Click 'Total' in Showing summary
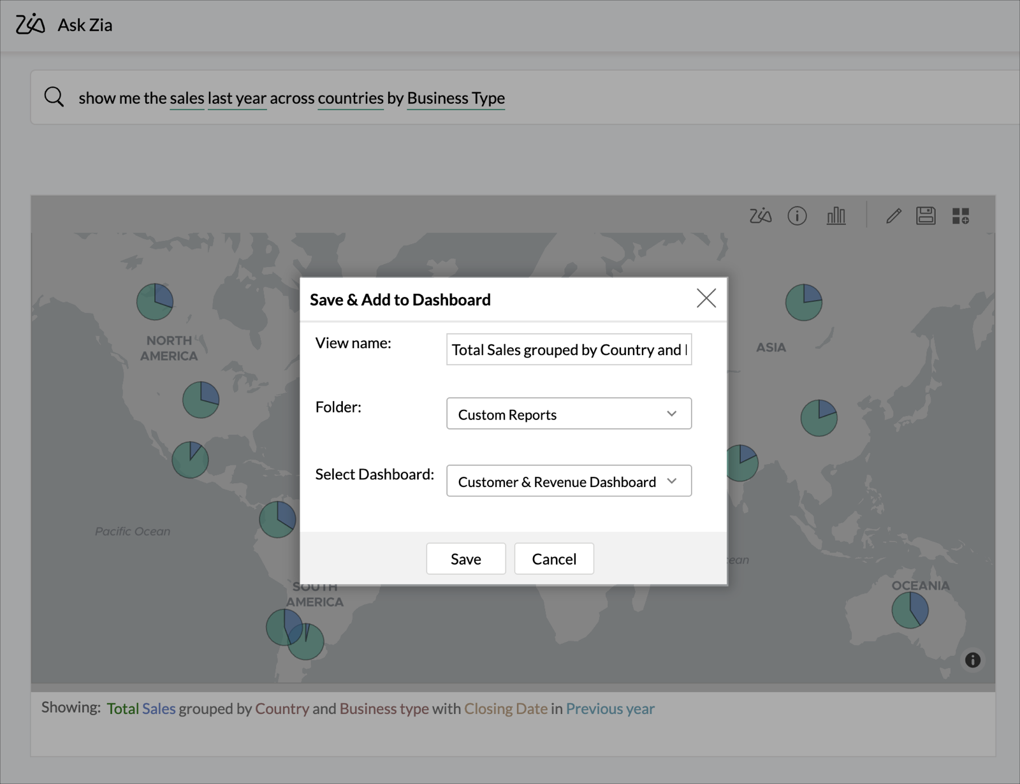 point(123,708)
